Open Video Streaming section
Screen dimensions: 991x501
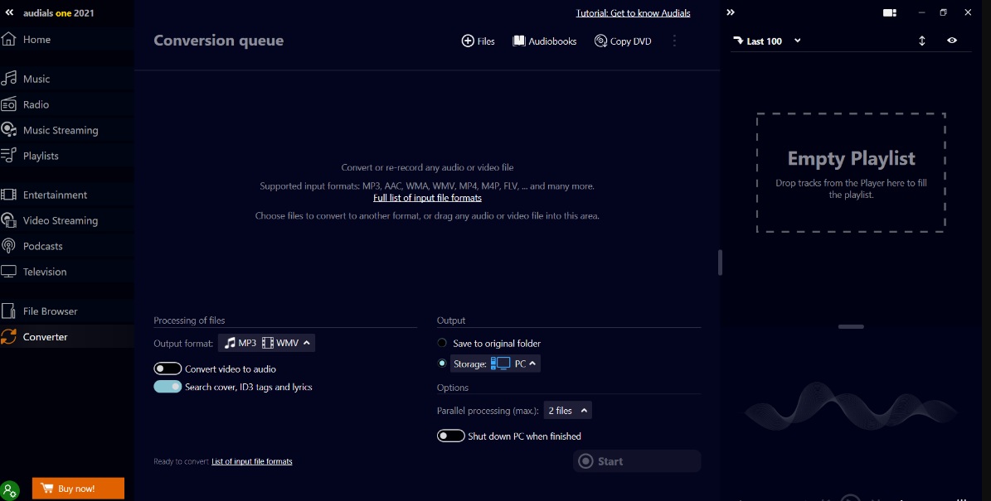[66, 220]
